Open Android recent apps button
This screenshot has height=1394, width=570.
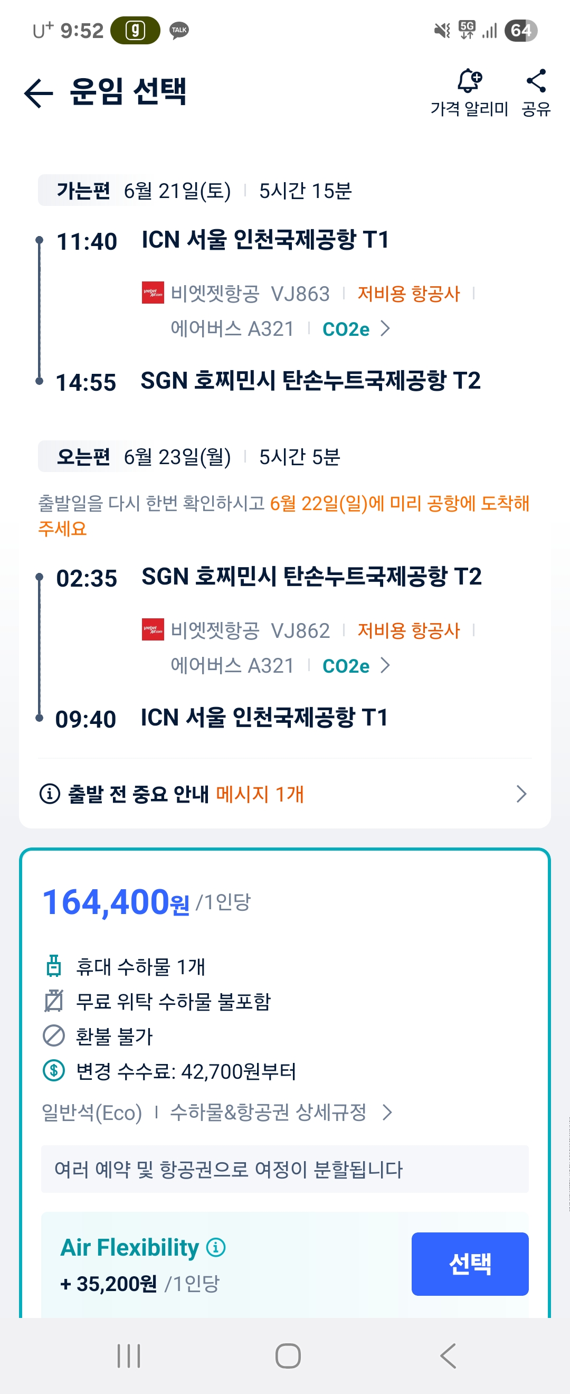pyautogui.click(x=129, y=1355)
